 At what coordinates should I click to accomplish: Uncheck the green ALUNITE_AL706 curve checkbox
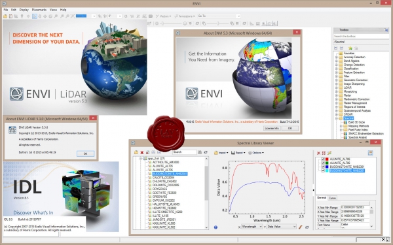click(323, 163)
